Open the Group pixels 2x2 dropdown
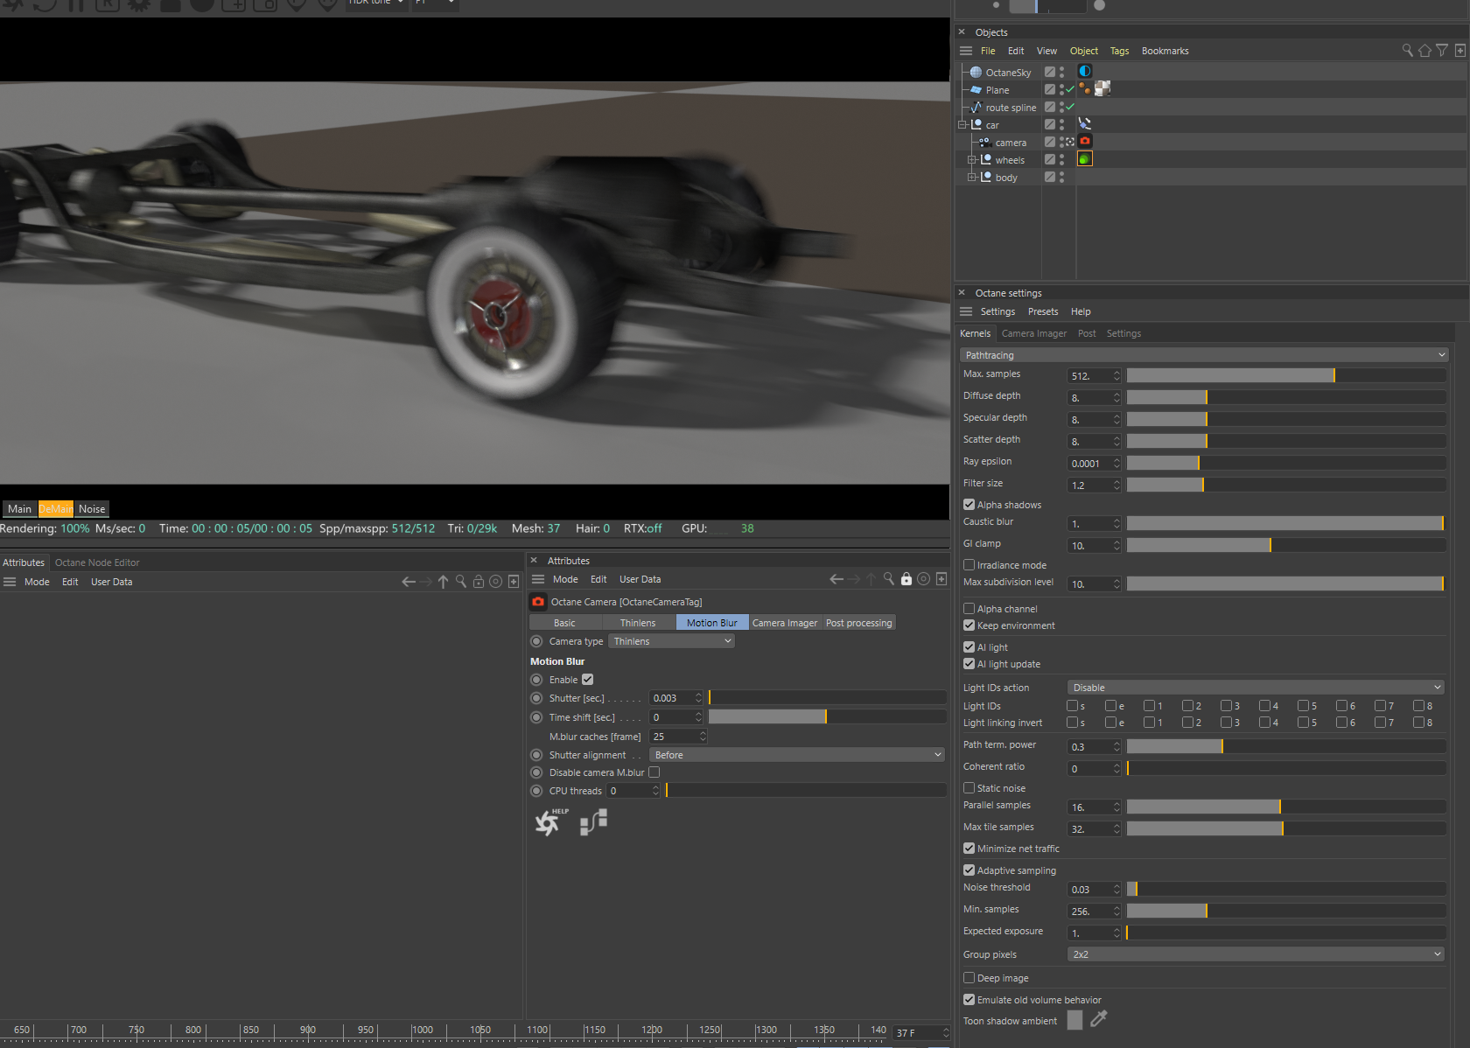1470x1048 pixels. (1256, 954)
